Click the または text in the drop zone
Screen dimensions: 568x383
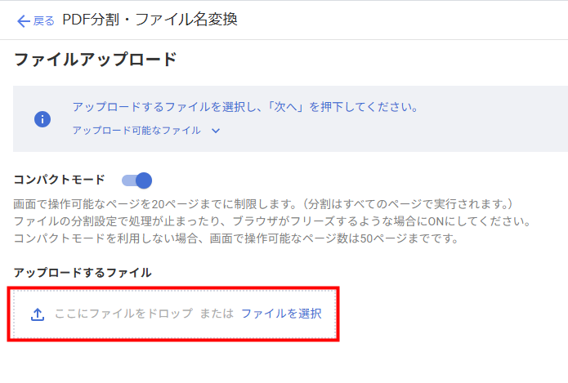217,314
